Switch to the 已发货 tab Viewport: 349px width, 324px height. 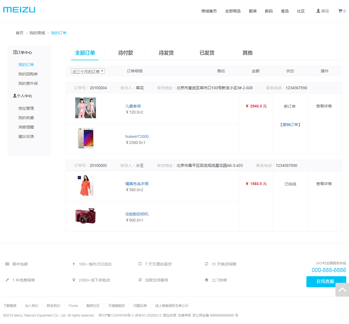point(207,53)
